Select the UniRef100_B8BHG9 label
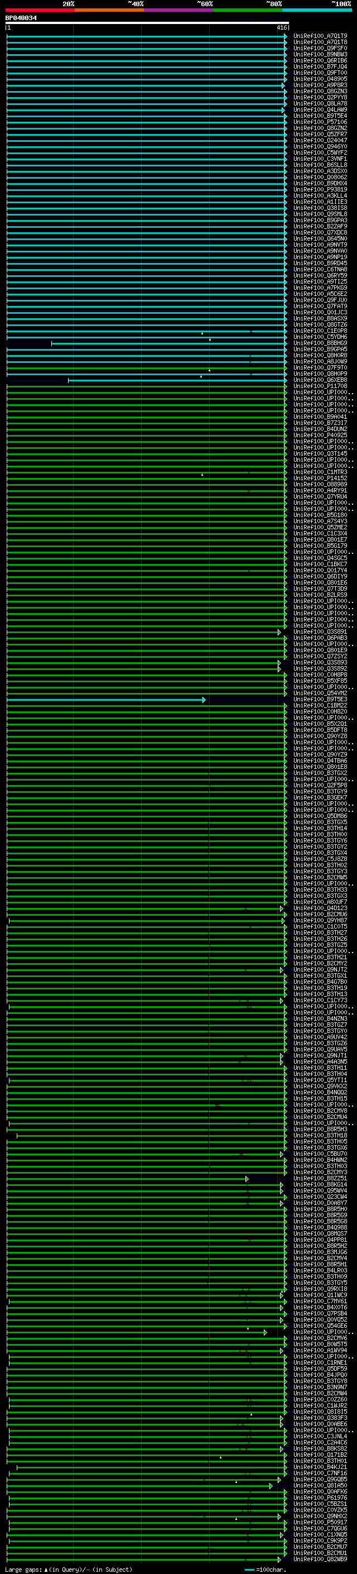Viewport: 357px width, 1574px height. [320, 343]
